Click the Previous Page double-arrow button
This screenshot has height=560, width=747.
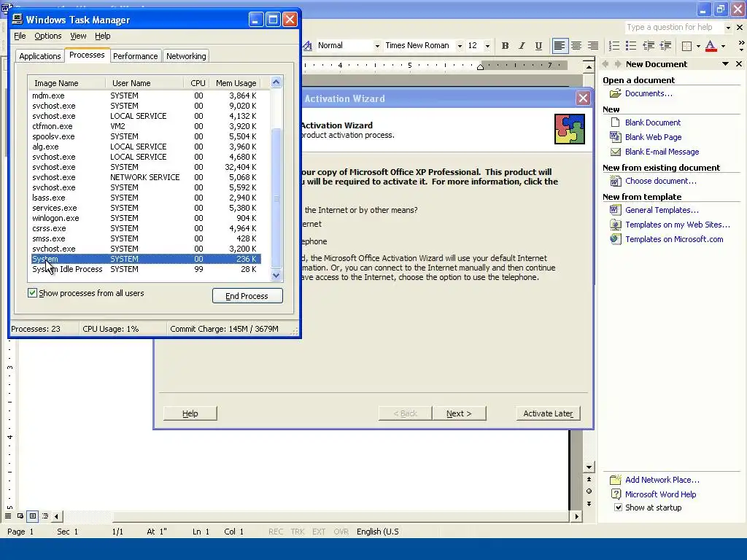click(x=589, y=479)
